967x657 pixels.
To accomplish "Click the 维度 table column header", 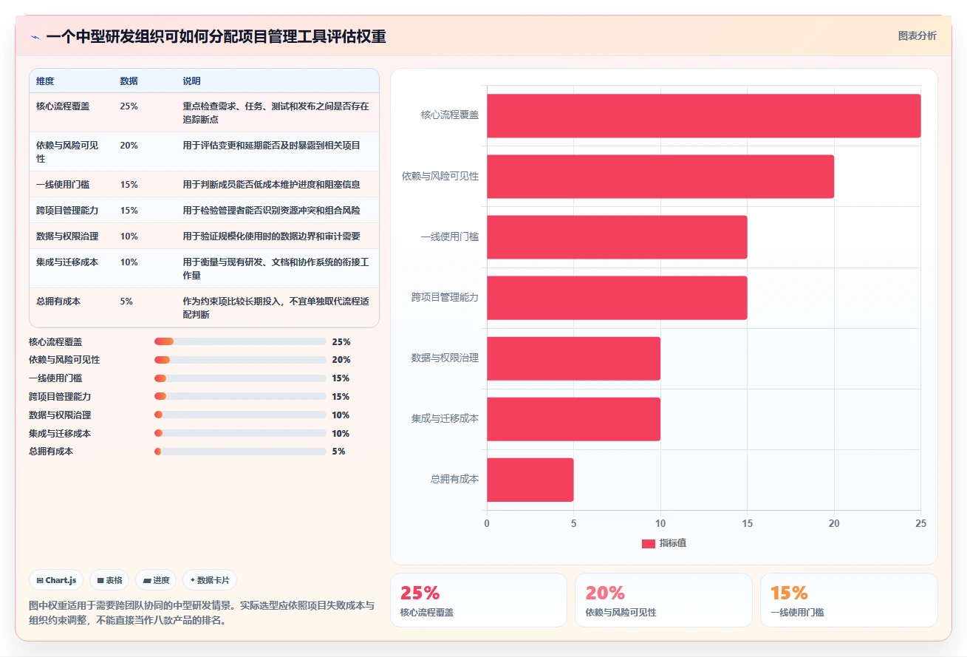I will pos(45,81).
